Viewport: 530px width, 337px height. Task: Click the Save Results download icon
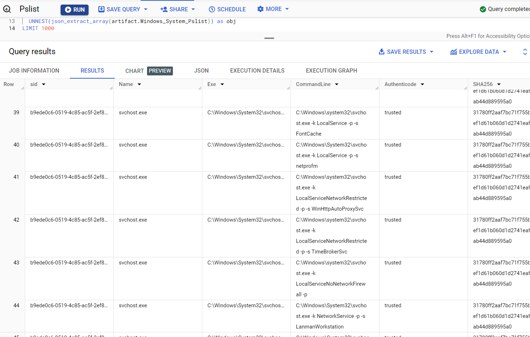382,52
